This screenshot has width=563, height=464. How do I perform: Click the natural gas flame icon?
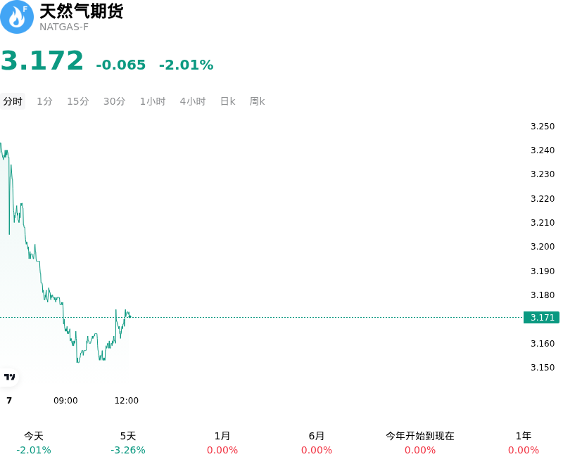tap(16, 17)
